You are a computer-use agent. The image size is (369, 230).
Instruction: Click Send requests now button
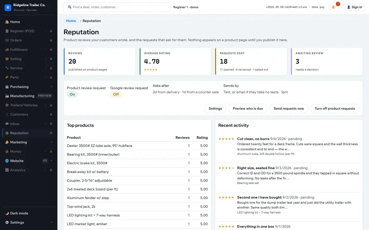click(x=289, y=109)
